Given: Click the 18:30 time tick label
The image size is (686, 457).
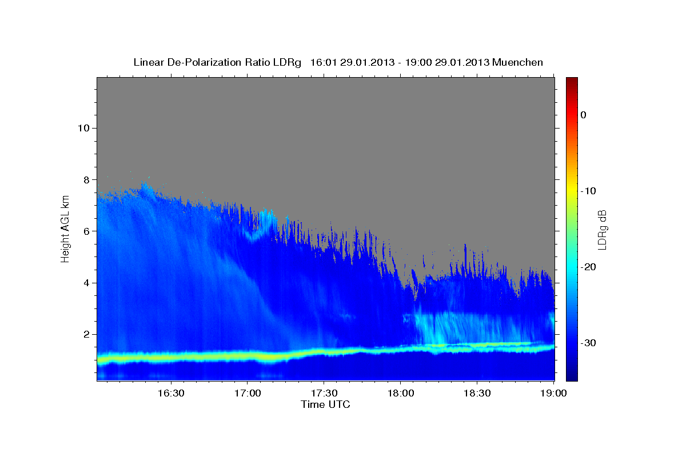Looking at the screenshot, I should 477,393.
